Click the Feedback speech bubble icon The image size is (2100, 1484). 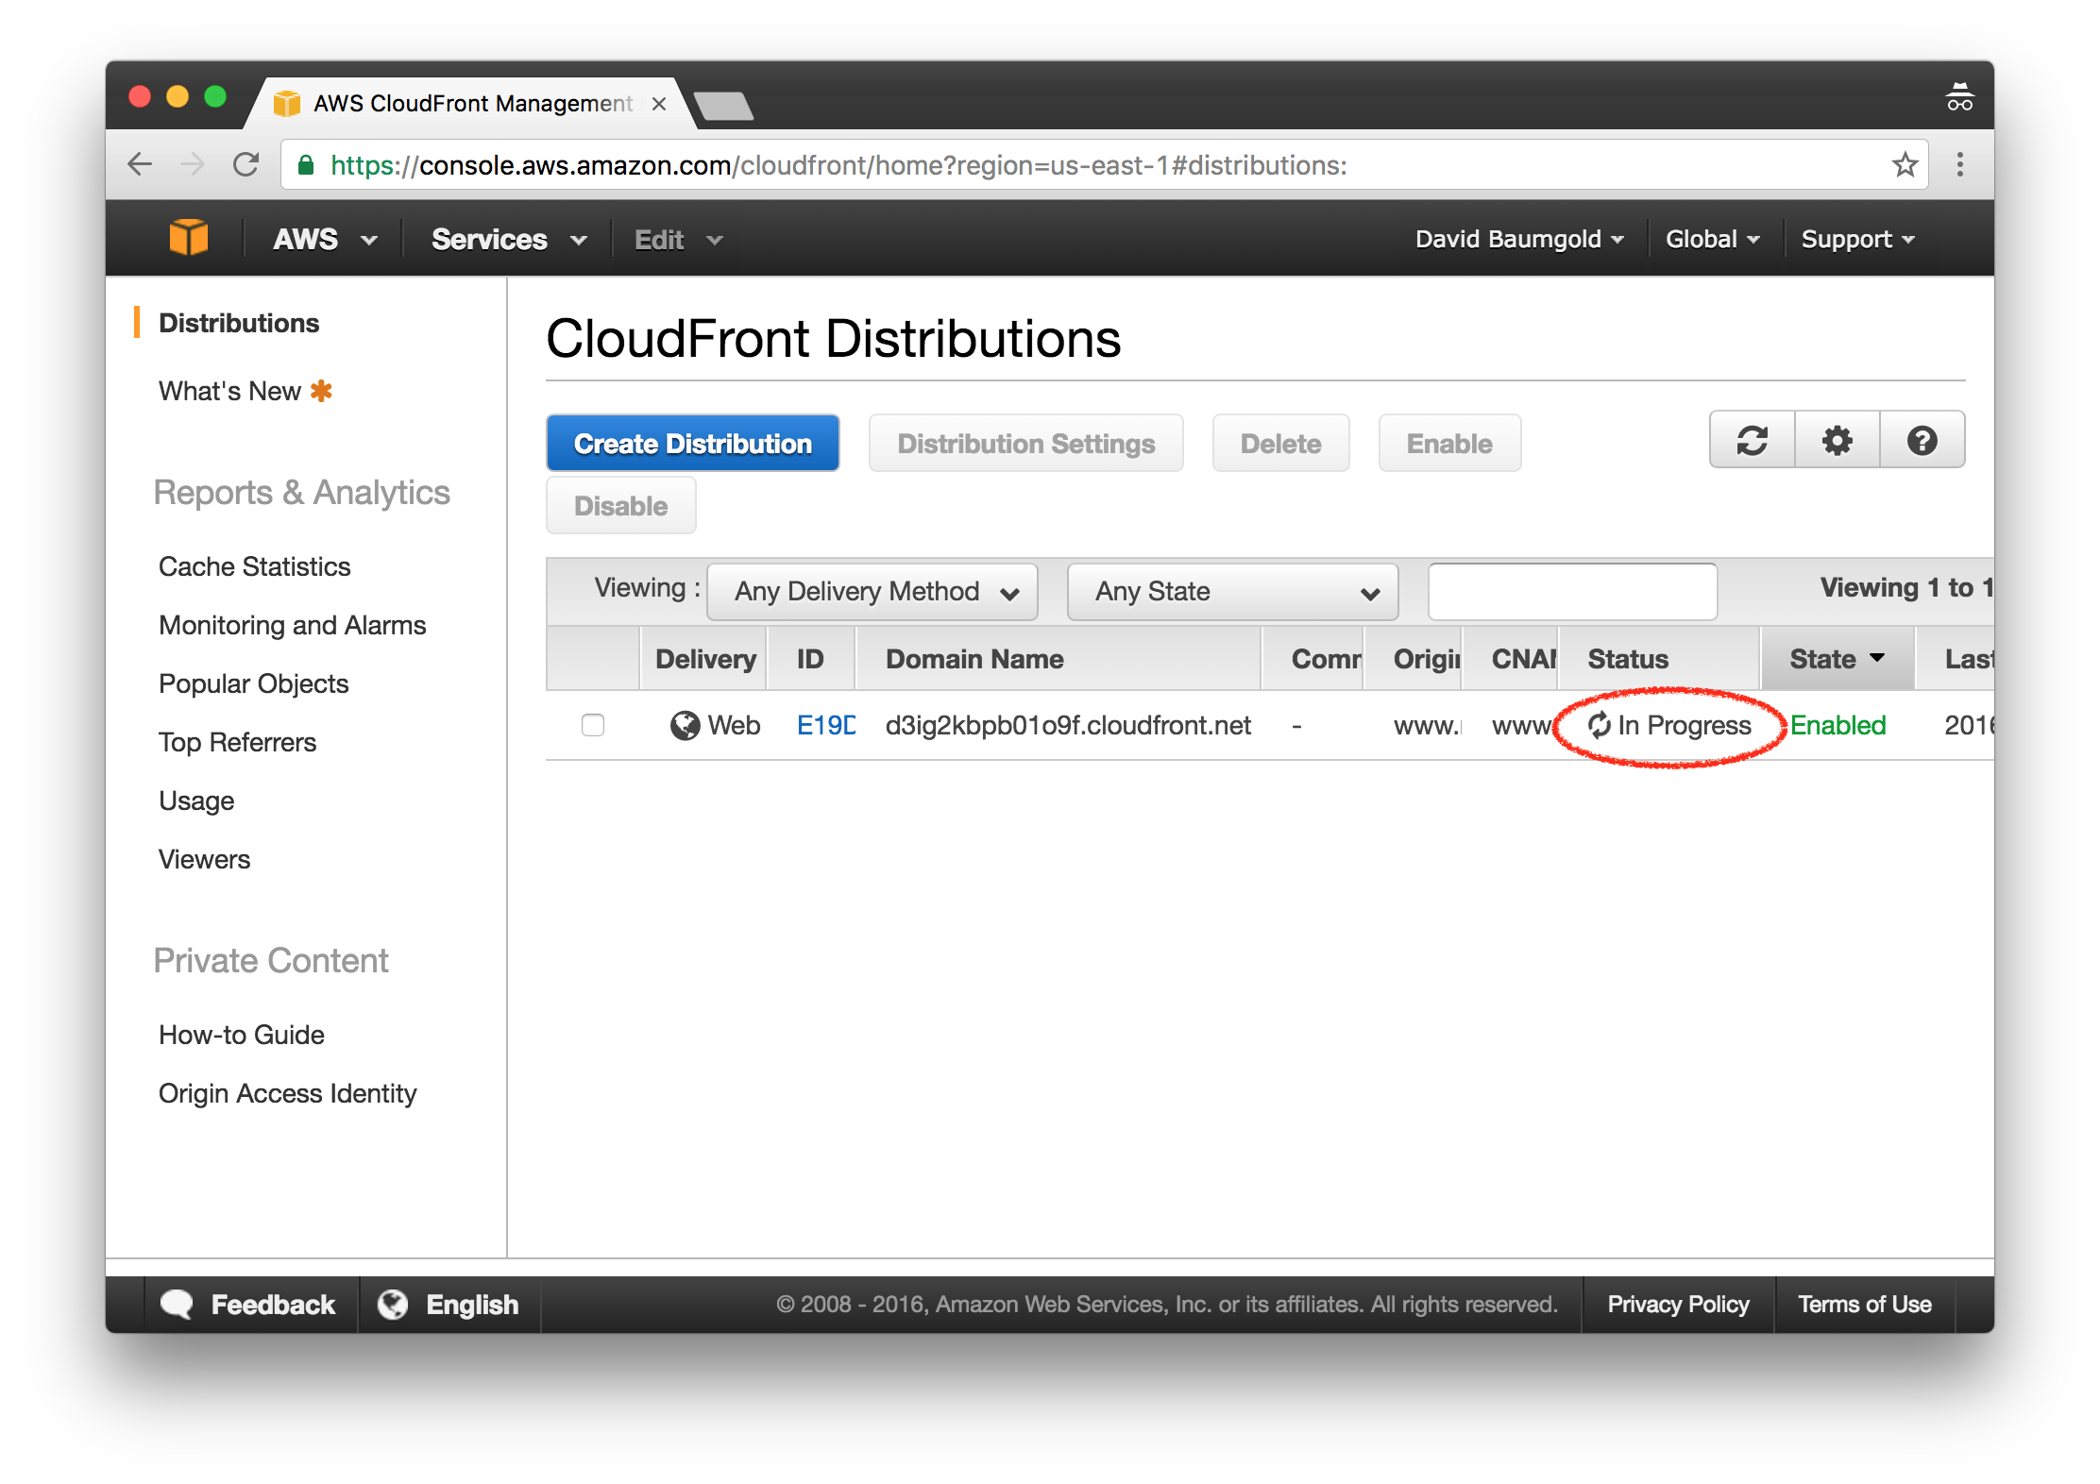click(177, 1304)
